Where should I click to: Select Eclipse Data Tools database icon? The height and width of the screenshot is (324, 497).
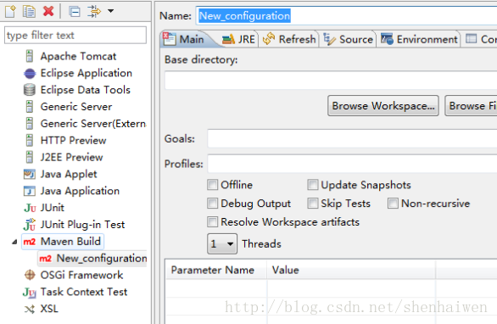30,90
